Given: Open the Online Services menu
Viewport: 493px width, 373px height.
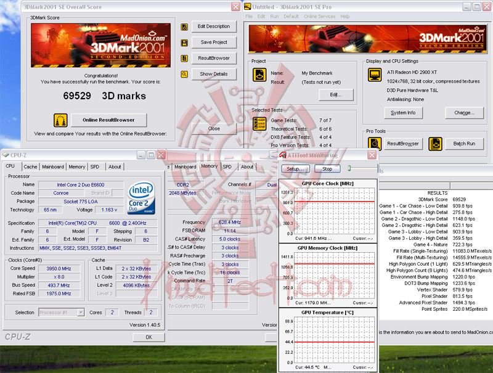Looking at the screenshot, I should coord(320,17).
